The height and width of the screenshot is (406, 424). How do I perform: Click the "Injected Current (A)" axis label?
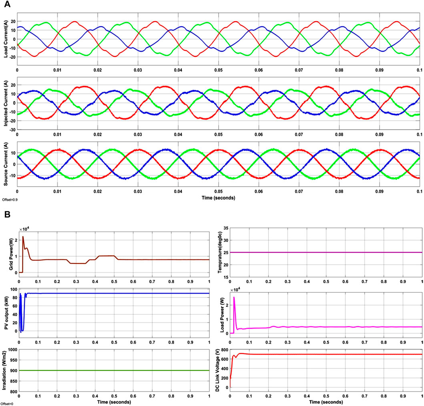tap(6, 104)
